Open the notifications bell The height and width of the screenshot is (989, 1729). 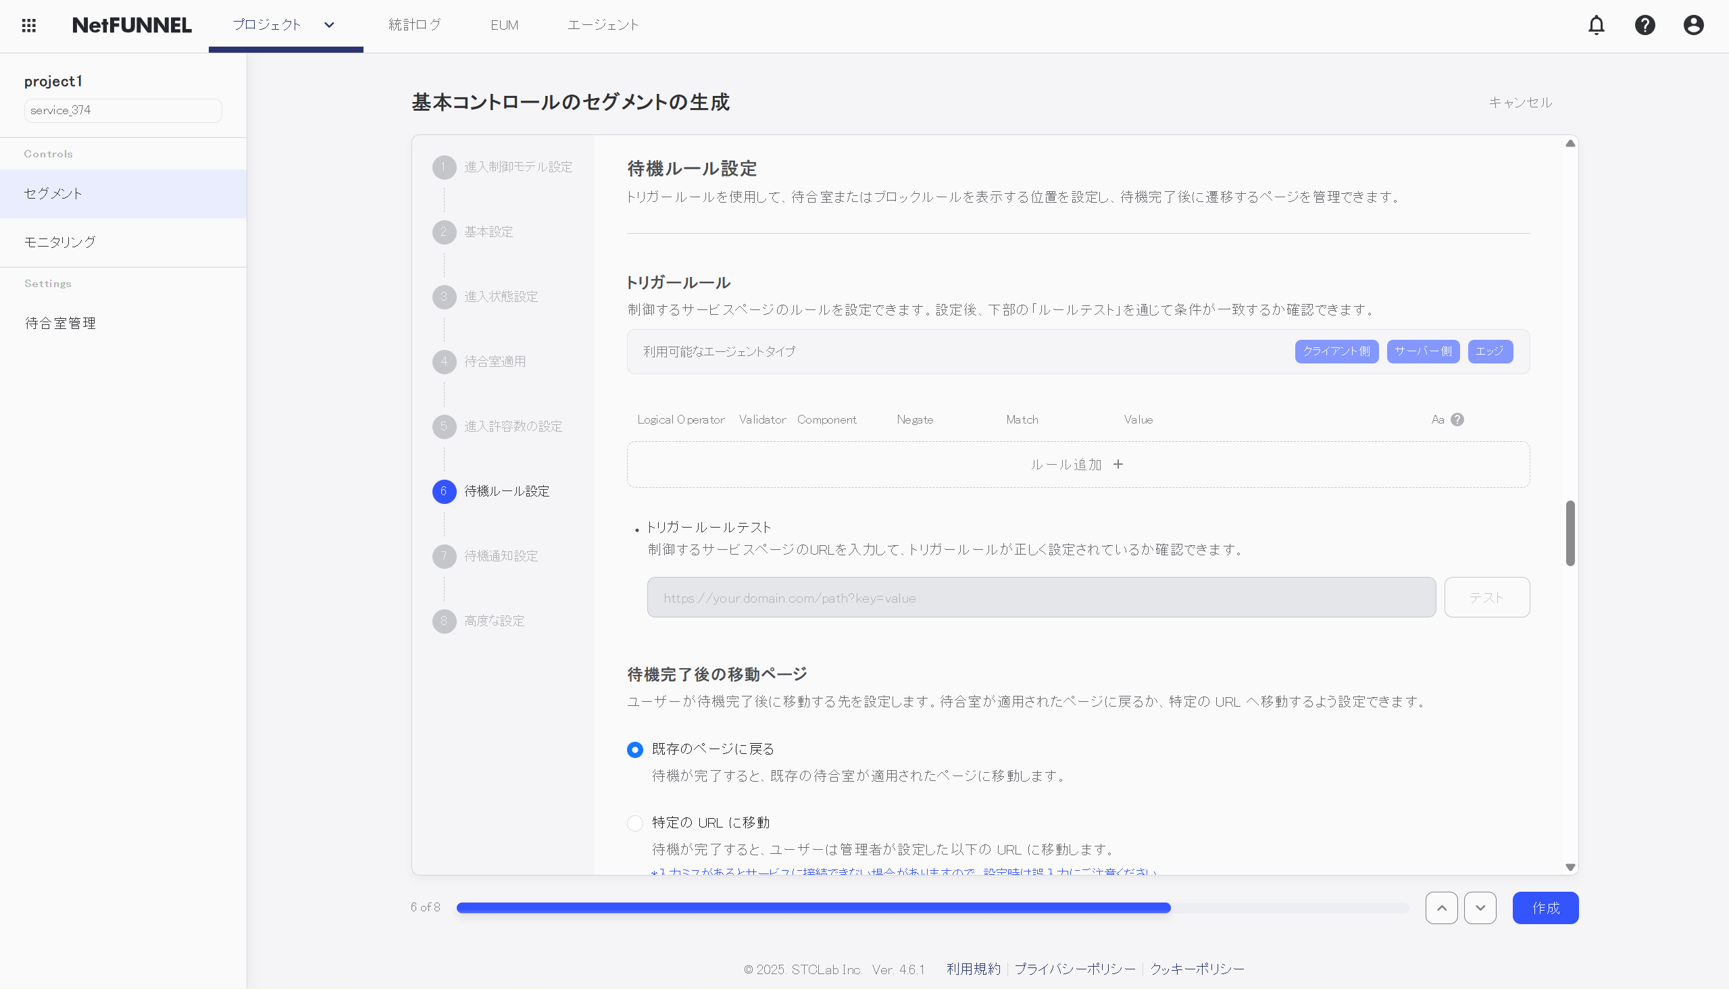(x=1596, y=25)
